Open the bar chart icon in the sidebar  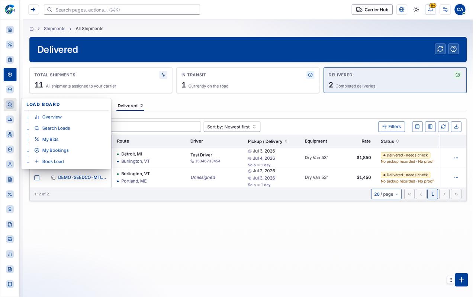pos(10,254)
